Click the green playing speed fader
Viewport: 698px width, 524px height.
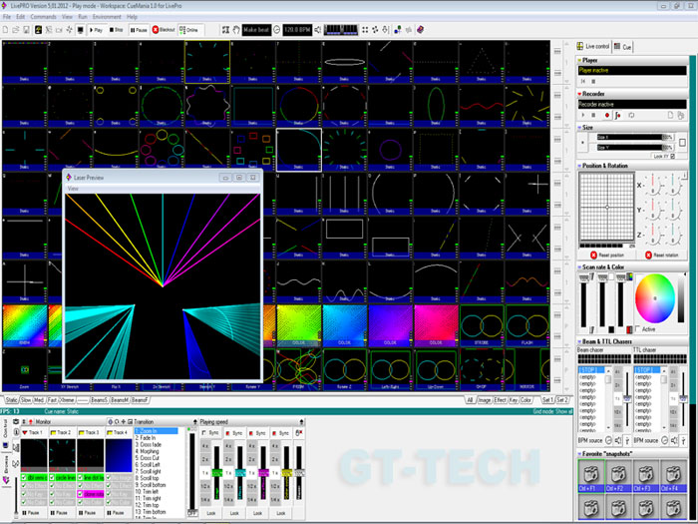[216, 473]
